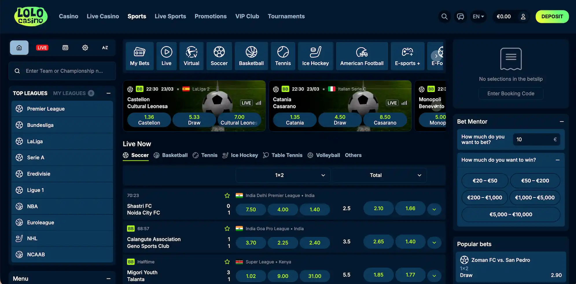Select the Ice Hockey sport tile
This screenshot has height=284, width=576.
coord(316,56)
